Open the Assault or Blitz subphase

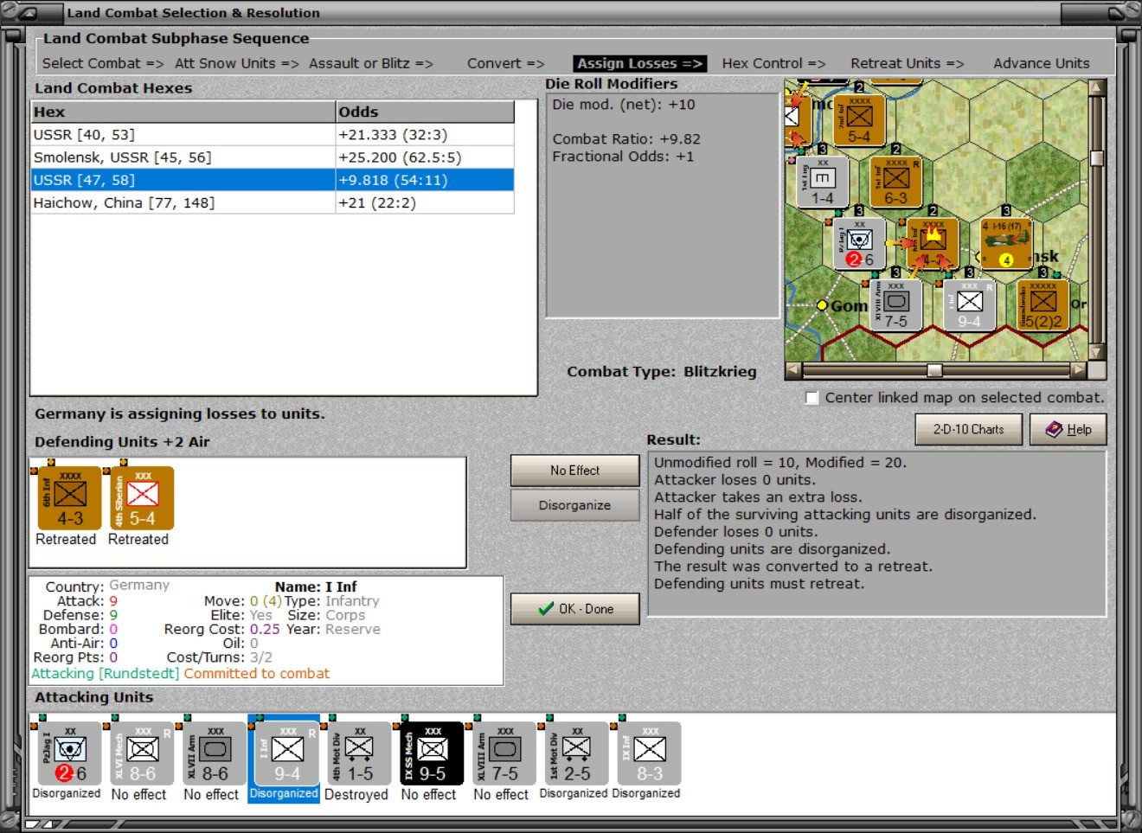(371, 63)
